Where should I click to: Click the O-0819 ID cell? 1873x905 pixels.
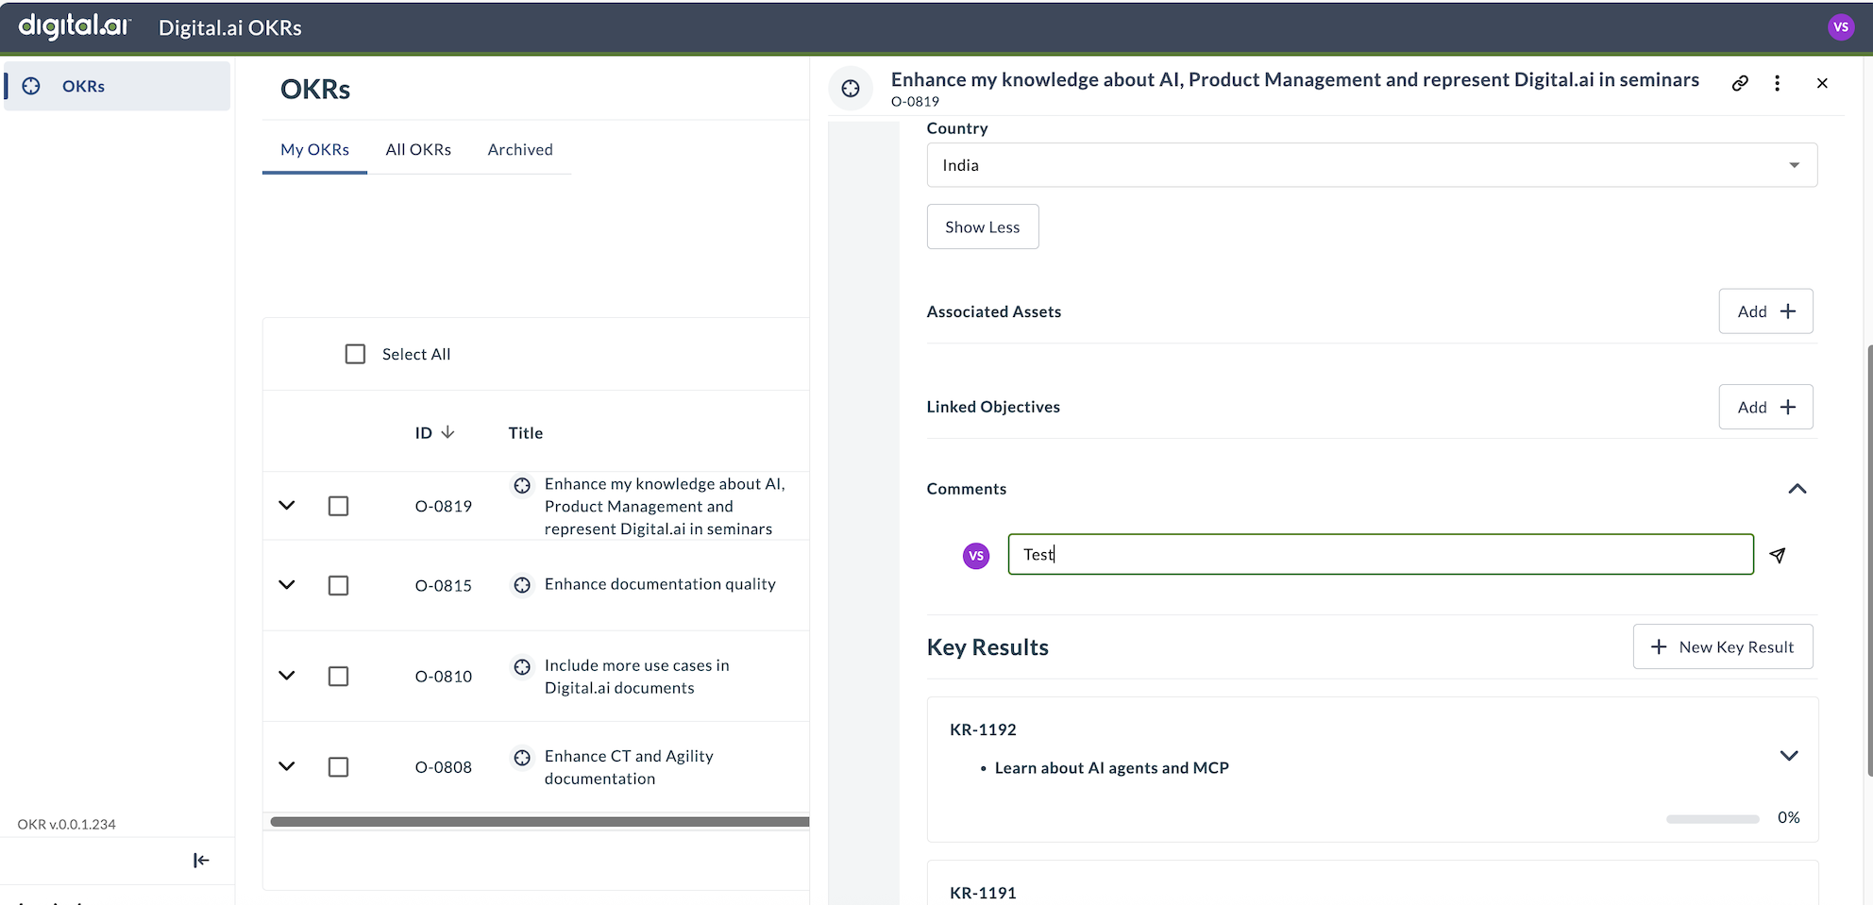[444, 506]
